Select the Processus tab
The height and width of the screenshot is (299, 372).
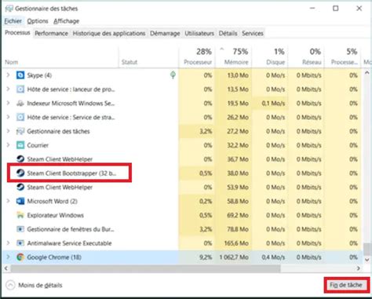[x=17, y=33]
